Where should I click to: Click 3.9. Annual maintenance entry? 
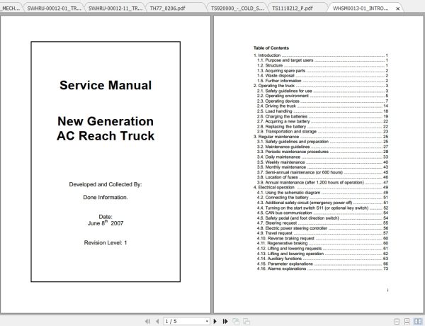click(x=322, y=183)
